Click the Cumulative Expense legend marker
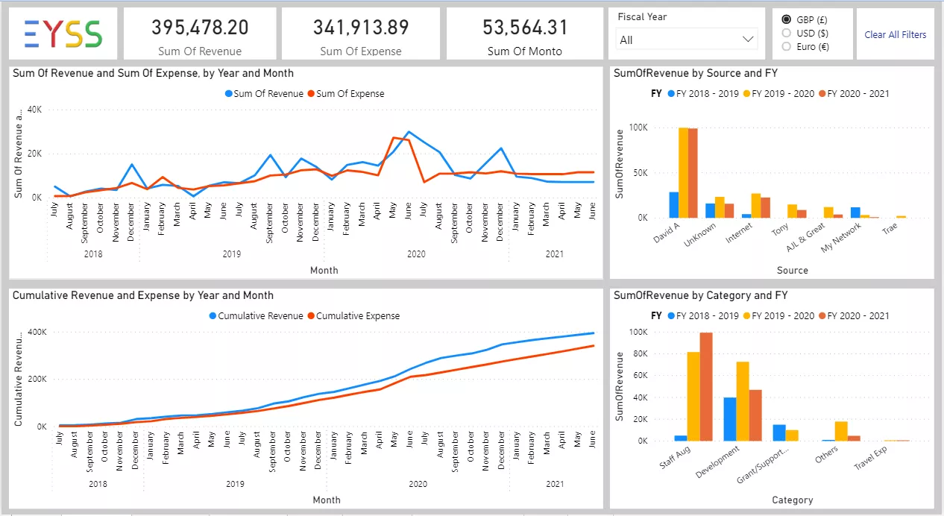This screenshot has height=516, width=944. coord(311,316)
